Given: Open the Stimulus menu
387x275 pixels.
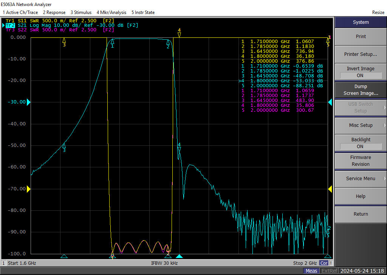Looking at the screenshot, I should point(81,12).
